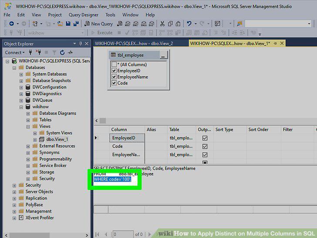Click Object Explorer activity monitor icon
Viewport: 317px width, 238px height.
[70, 53]
